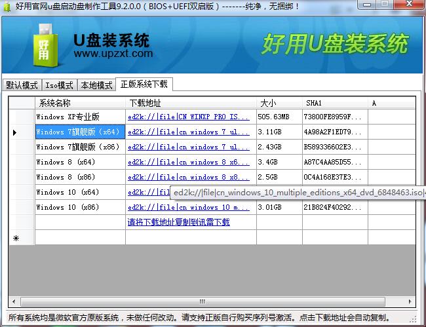Screen dimensions: 426x327
Task: Click the green USB drive logo
Action: (45, 45)
